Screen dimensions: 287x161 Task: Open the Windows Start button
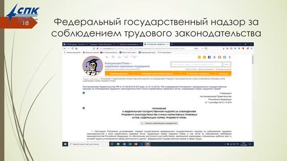65,144
